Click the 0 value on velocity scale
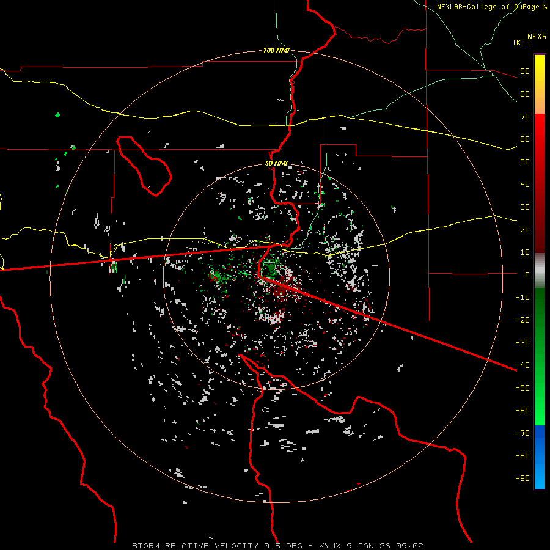550x550 pixels. pyautogui.click(x=527, y=275)
